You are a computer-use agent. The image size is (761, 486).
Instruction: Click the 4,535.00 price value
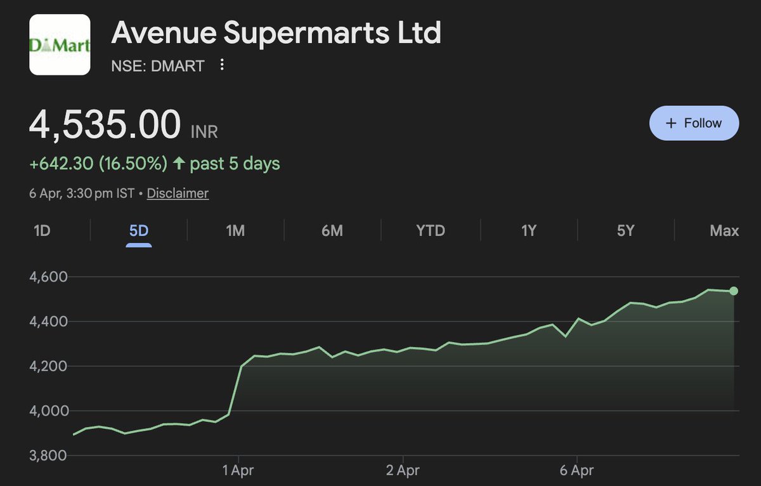(105, 124)
